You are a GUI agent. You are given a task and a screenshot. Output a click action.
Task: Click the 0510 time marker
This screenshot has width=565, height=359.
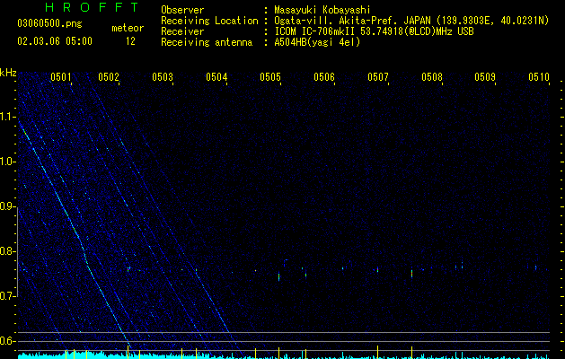click(x=539, y=76)
